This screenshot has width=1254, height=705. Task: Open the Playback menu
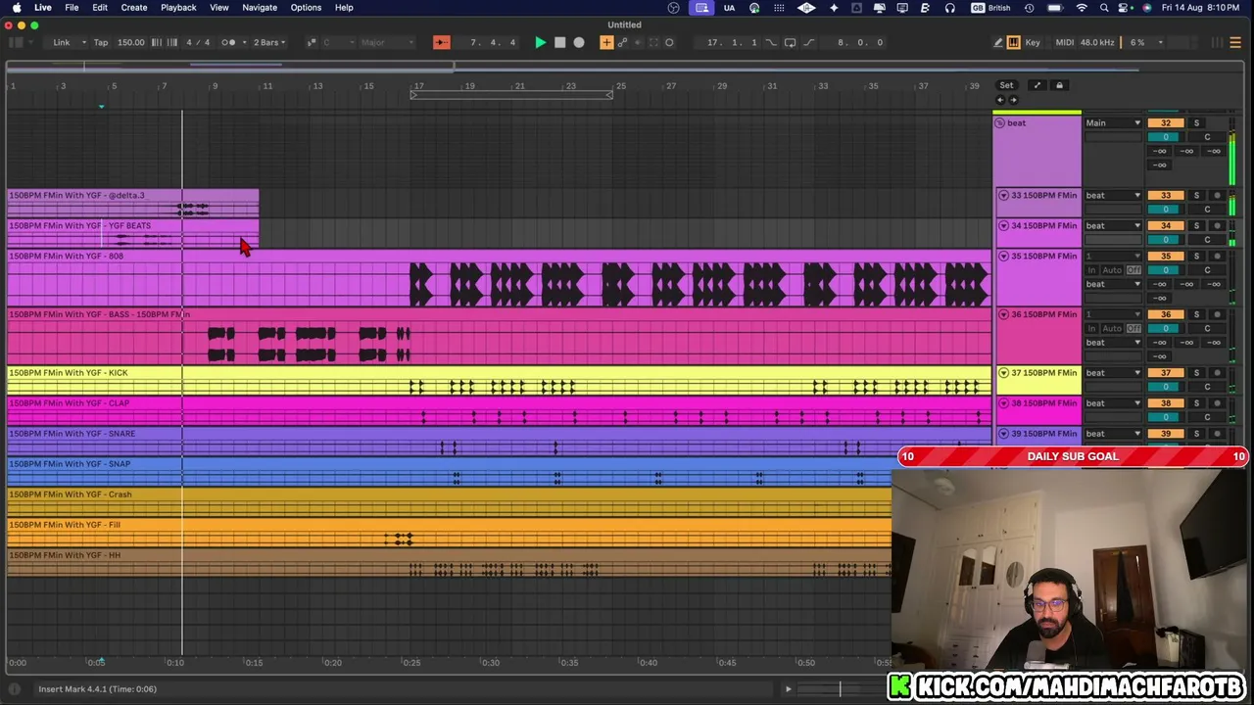pyautogui.click(x=178, y=8)
